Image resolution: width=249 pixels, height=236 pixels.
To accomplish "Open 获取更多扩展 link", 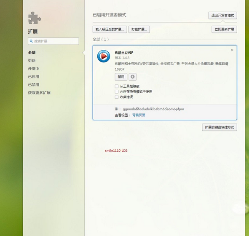I will click(x=39, y=93).
